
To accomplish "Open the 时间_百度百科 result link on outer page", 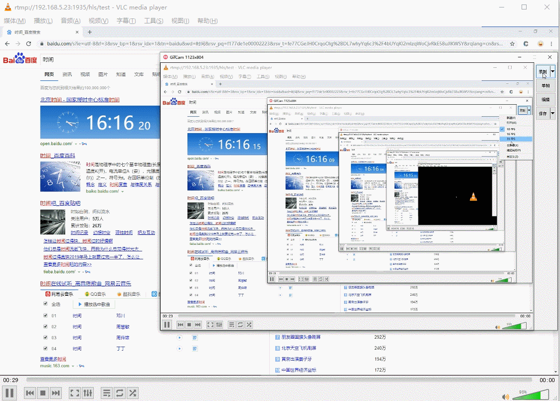I will pos(57,156).
